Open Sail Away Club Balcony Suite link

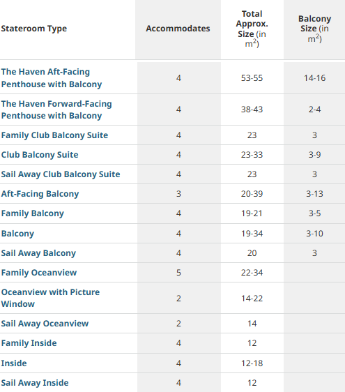[61, 174]
